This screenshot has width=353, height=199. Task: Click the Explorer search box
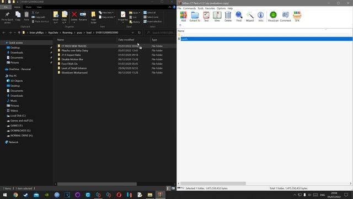159,33
